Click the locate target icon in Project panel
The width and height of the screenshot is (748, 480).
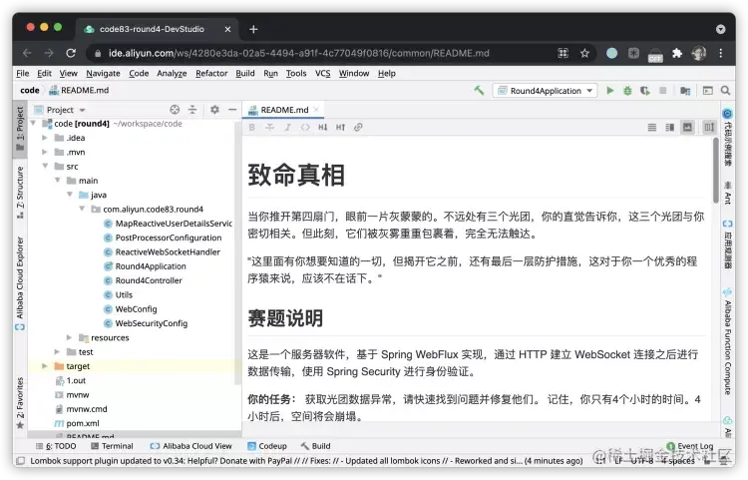tap(175, 109)
